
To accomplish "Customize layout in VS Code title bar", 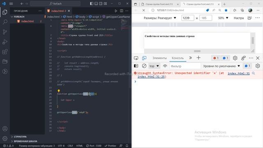I will tap(105, 4).
